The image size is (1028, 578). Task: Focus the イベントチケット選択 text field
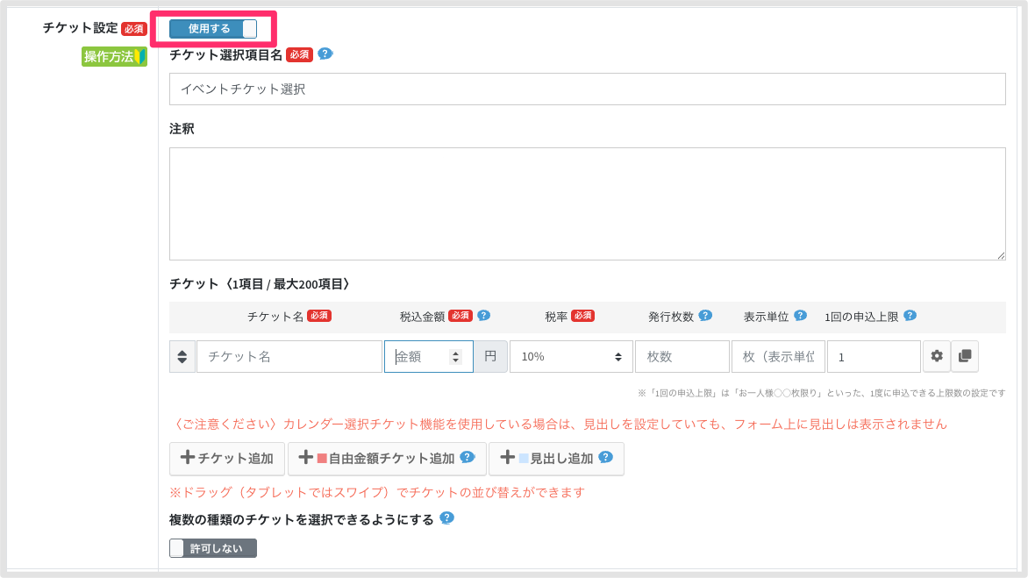click(x=587, y=89)
